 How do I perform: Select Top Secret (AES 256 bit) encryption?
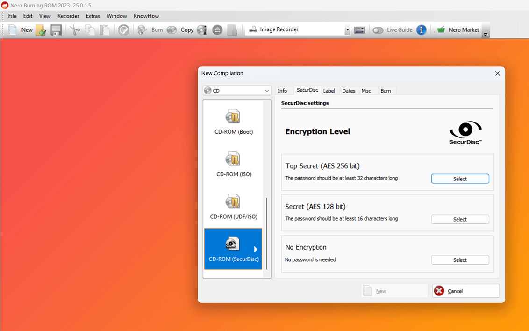tap(460, 179)
